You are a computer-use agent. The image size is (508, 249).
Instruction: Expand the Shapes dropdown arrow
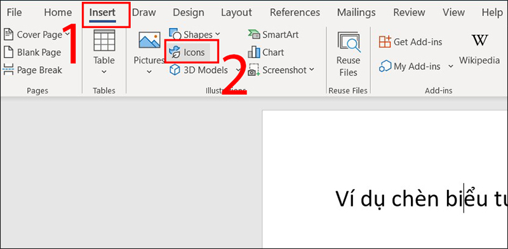tap(217, 34)
